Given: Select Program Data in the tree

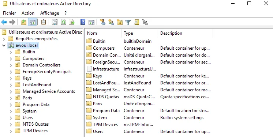Looking at the screenshot, I should point(36,104).
